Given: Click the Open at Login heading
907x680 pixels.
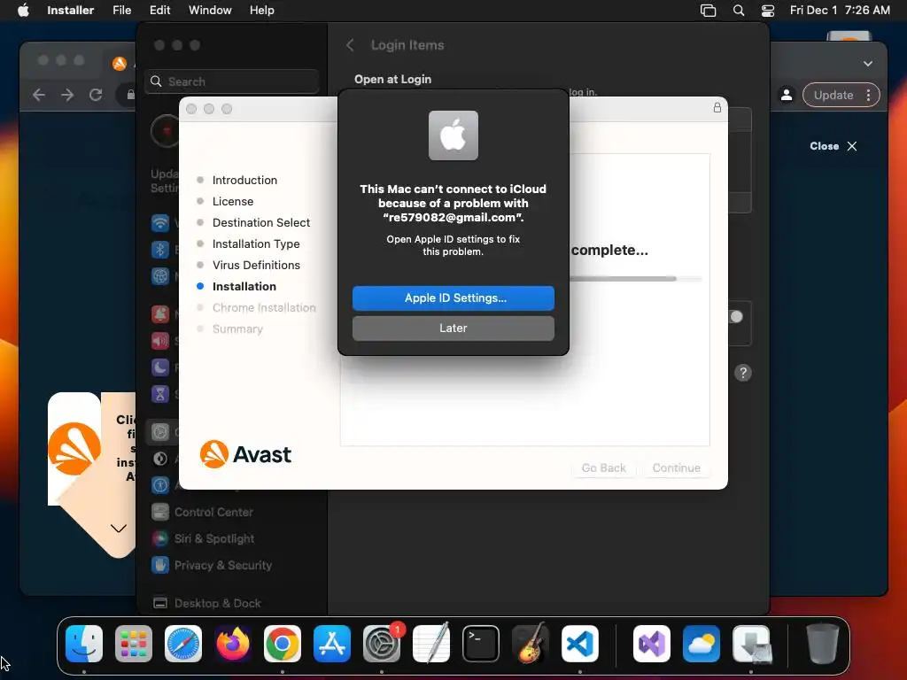Looking at the screenshot, I should click(x=392, y=79).
